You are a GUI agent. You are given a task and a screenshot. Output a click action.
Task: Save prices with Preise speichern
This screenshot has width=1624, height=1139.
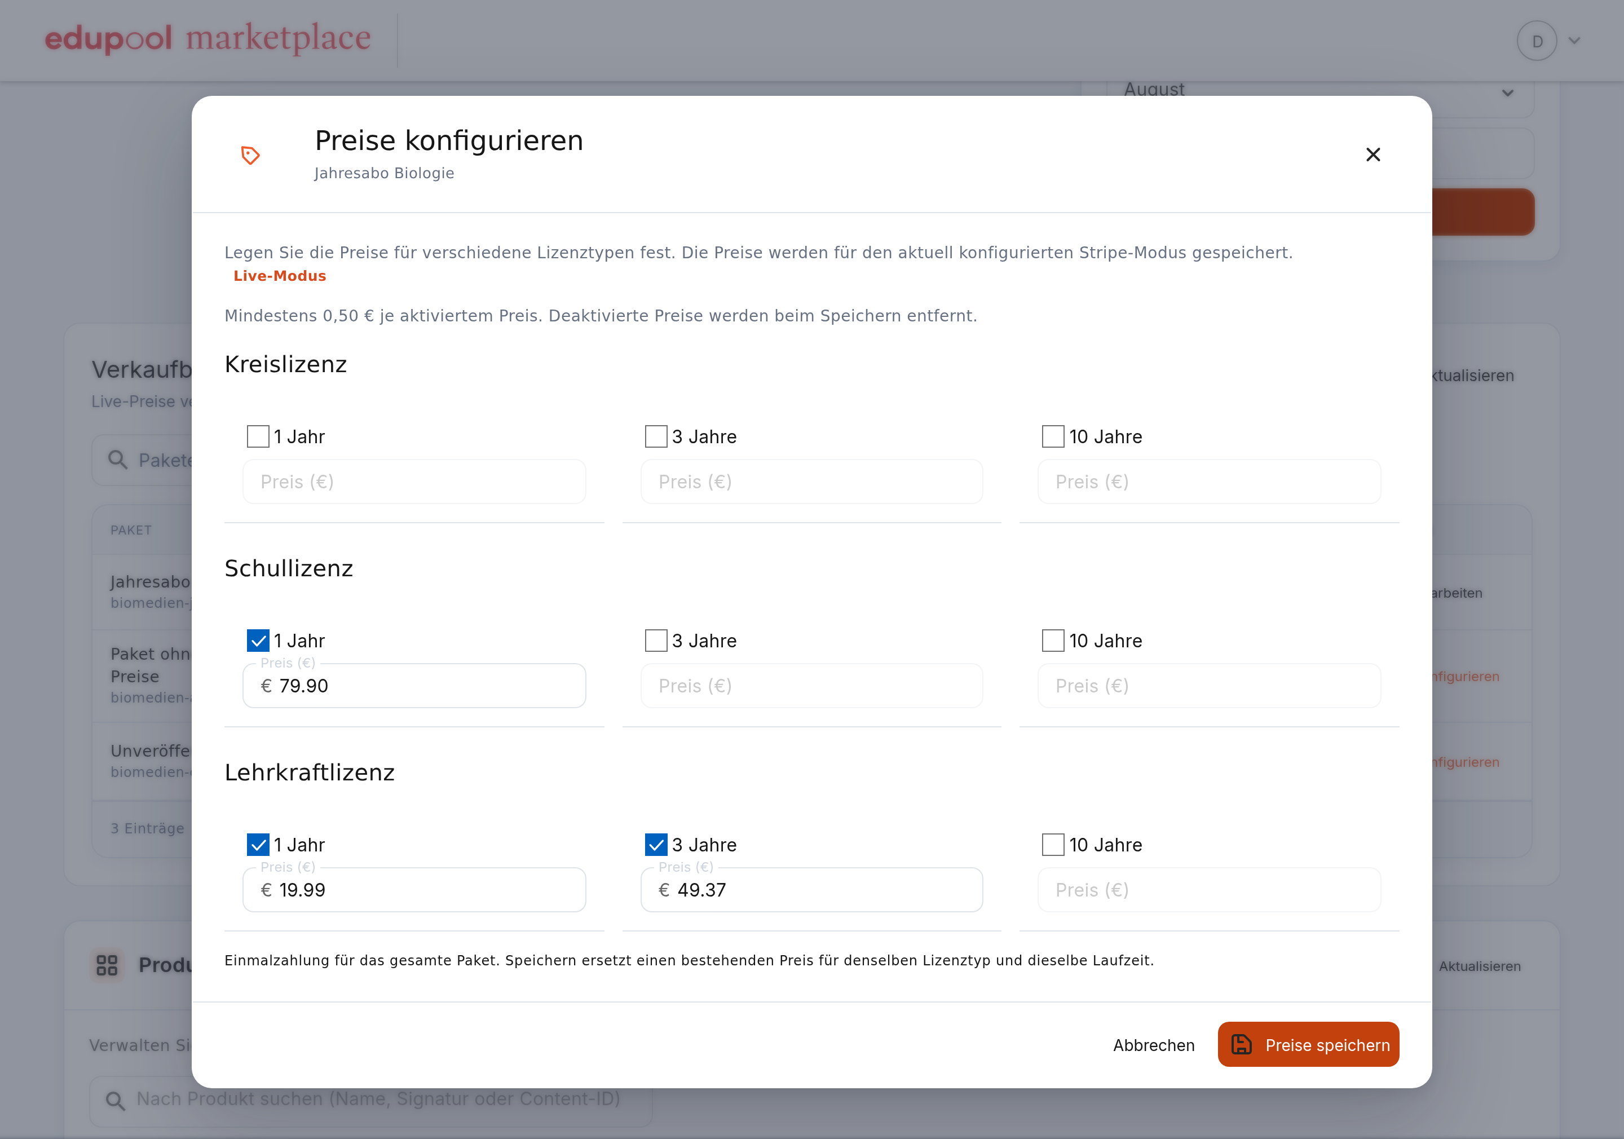coord(1308,1044)
